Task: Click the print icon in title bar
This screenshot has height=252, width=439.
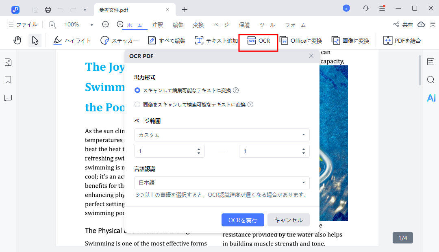Action: click(x=48, y=9)
